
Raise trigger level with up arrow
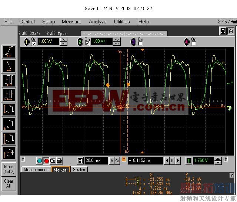[x=218, y=159]
